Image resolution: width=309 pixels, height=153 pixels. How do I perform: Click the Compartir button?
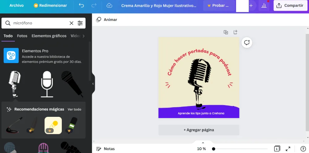(290, 6)
